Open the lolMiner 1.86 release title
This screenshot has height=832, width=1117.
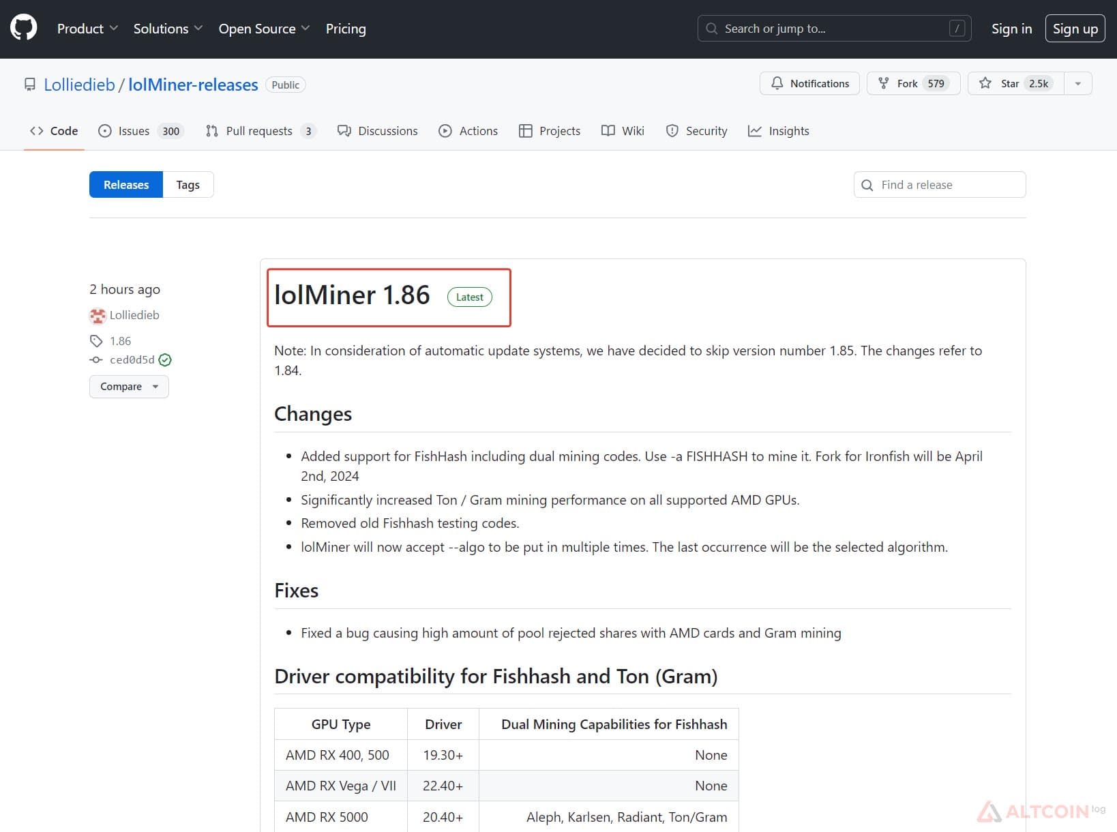coord(352,295)
